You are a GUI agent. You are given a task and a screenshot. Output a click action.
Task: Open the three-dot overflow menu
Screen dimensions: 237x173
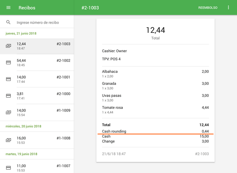point(228,8)
